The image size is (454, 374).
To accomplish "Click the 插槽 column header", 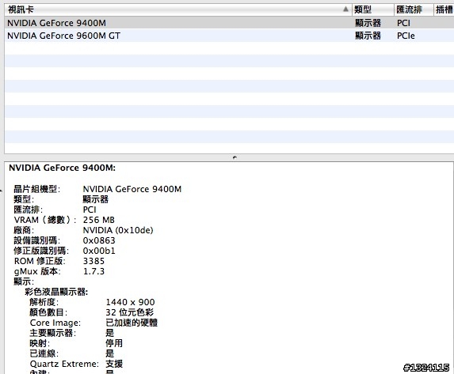I will (x=444, y=9).
